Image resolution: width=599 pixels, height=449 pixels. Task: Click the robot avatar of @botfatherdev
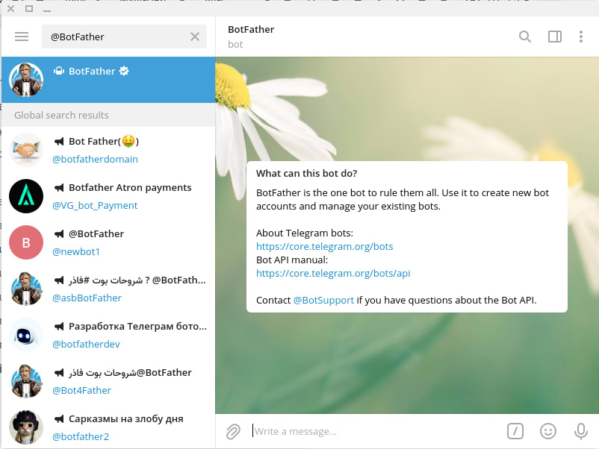click(26, 335)
